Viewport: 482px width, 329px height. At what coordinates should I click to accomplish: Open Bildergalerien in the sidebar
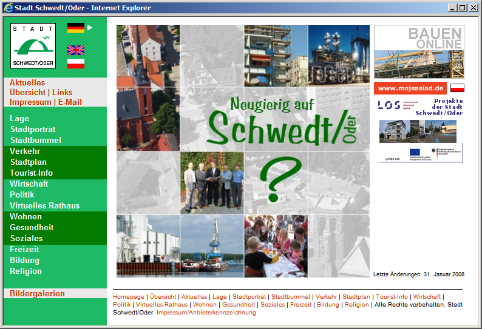pos(37,294)
